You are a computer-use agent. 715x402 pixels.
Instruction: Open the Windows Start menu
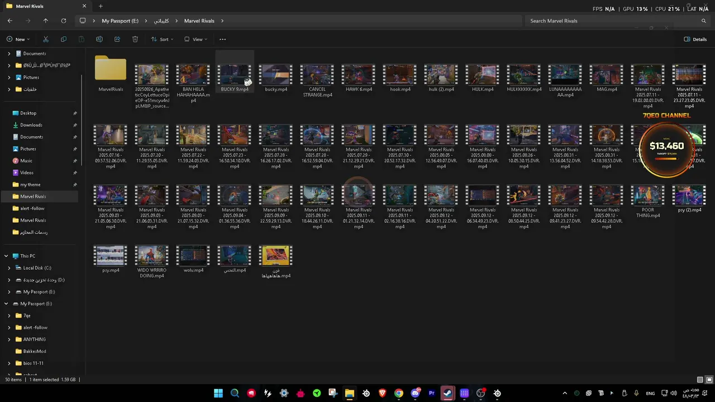(218, 393)
